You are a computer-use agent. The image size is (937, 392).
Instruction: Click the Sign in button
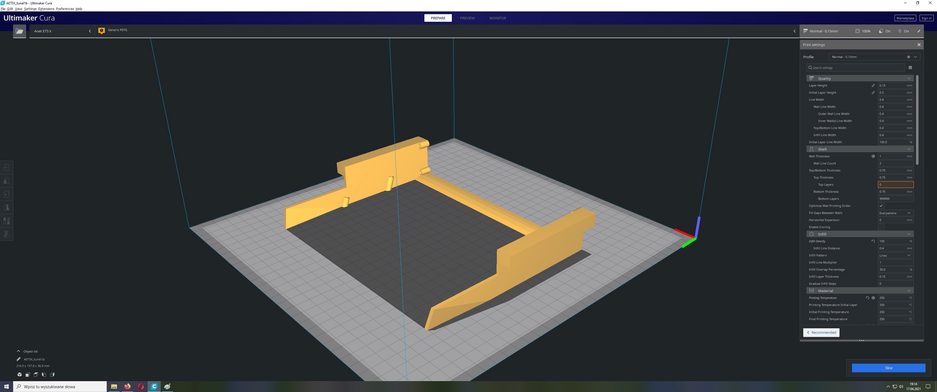(926, 18)
